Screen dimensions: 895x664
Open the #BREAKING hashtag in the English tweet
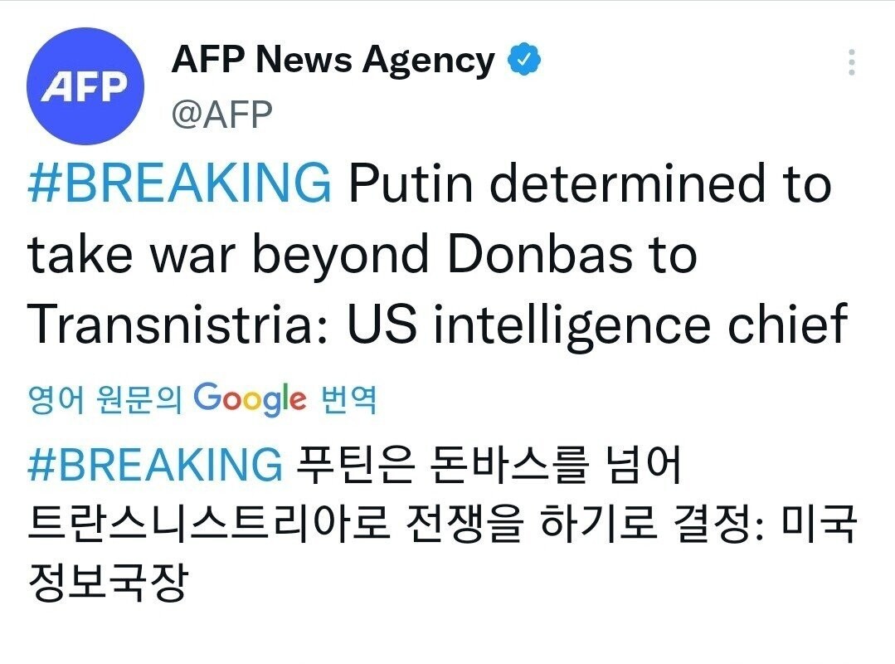coord(178,184)
